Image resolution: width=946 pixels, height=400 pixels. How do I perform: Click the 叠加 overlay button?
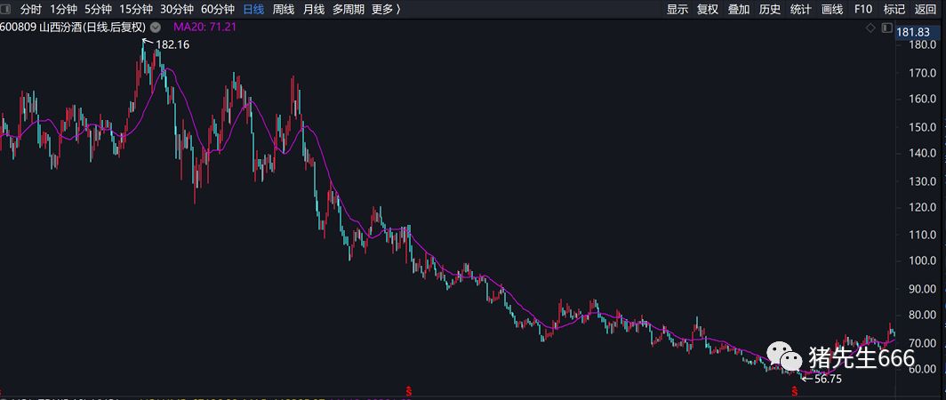pos(739,9)
